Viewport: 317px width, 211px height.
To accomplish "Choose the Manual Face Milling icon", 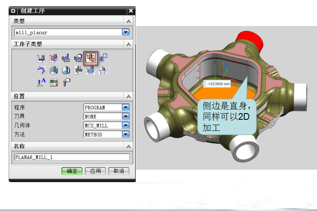I will click(x=78, y=59).
